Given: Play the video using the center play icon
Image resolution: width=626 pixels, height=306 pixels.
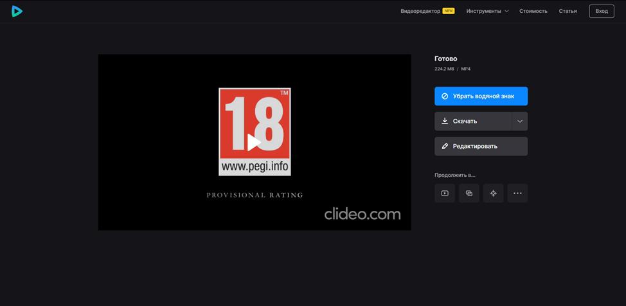Looking at the screenshot, I should coord(255,142).
